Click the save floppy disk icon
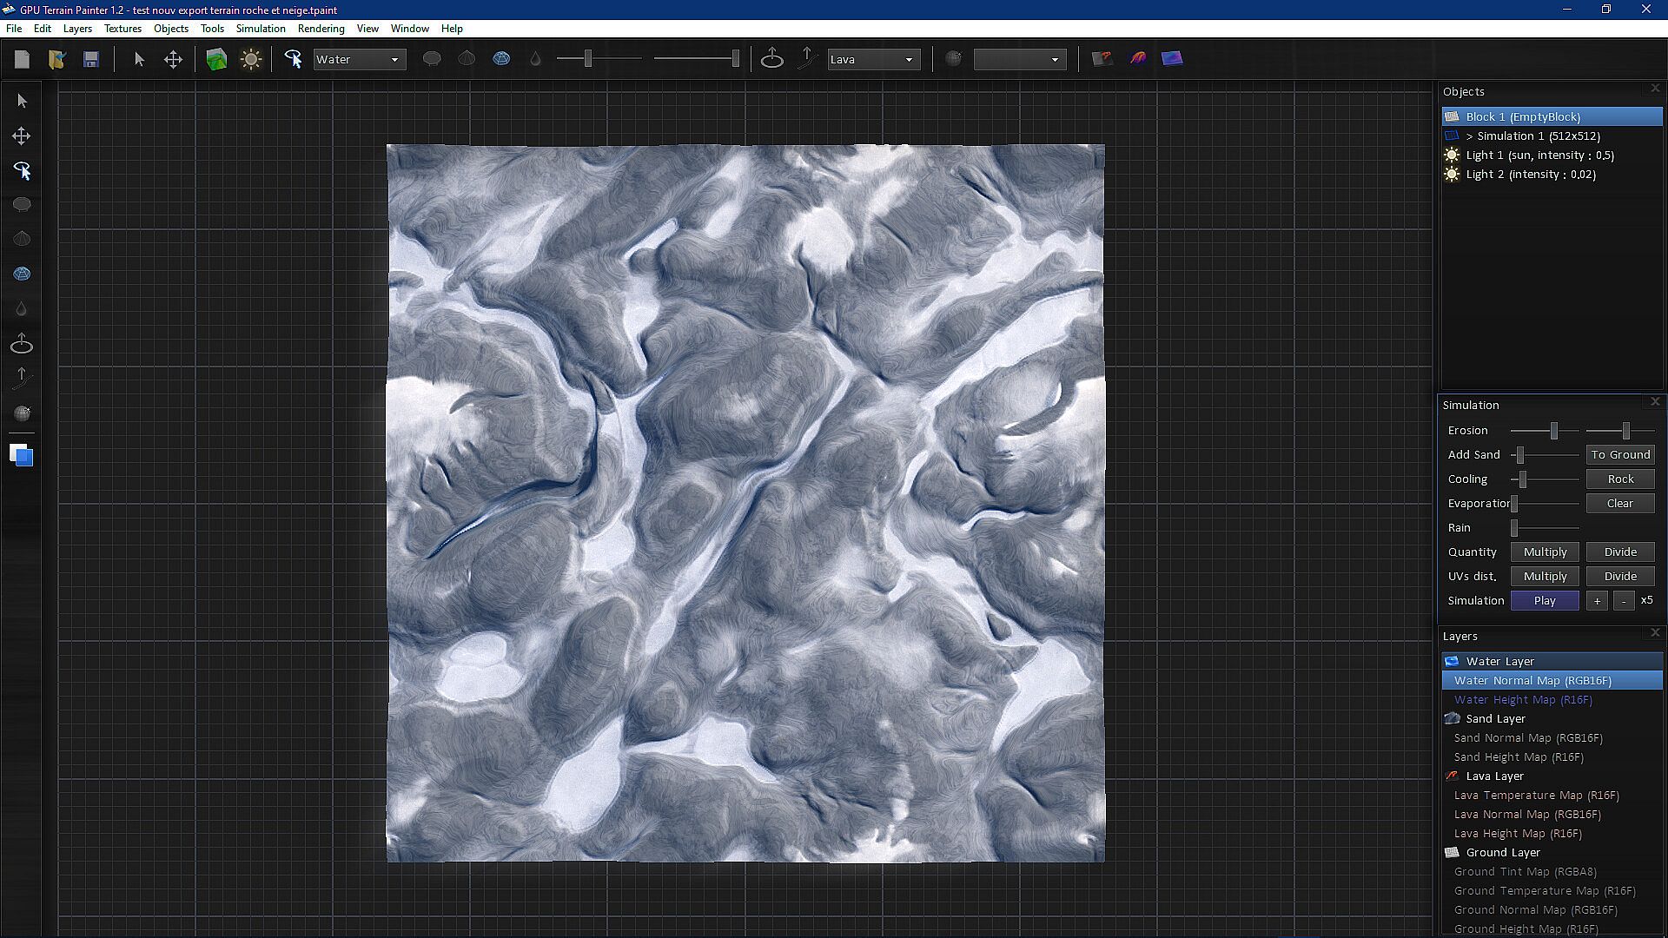This screenshot has height=938, width=1668. [x=91, y=59]
